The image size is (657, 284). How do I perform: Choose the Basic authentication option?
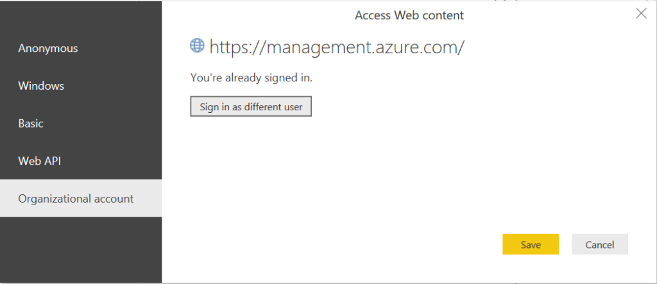81,124
